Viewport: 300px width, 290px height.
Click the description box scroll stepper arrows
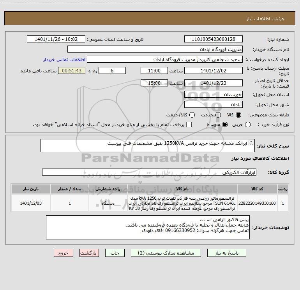(251, 143)
